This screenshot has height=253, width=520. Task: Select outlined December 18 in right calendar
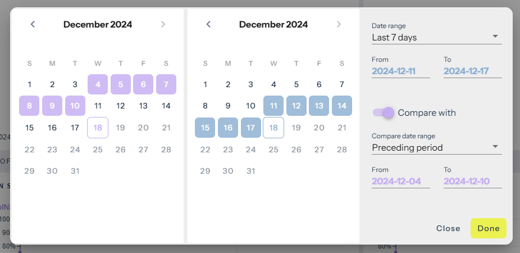click(273, 128)
